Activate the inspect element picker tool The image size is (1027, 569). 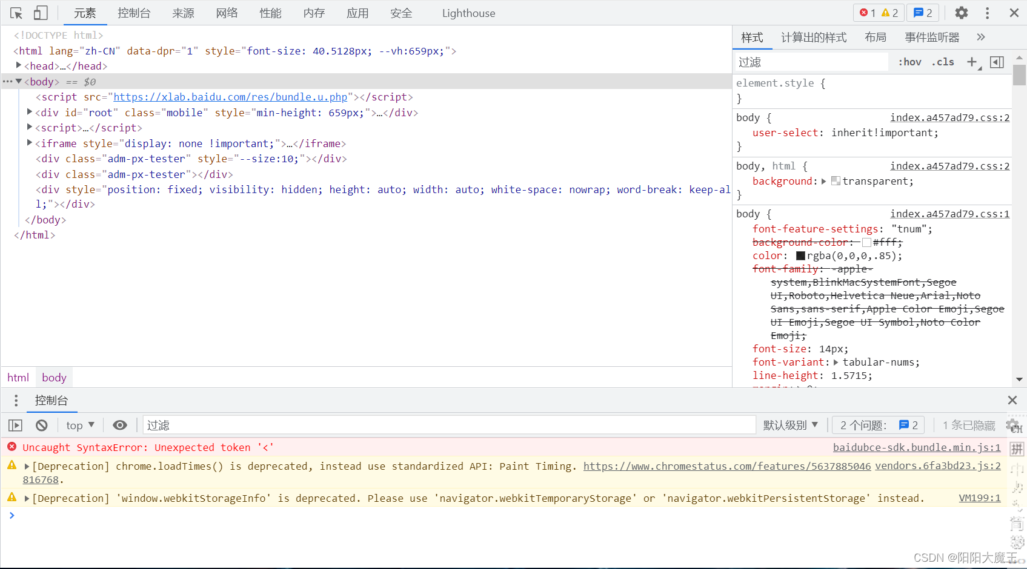(16, 13)
